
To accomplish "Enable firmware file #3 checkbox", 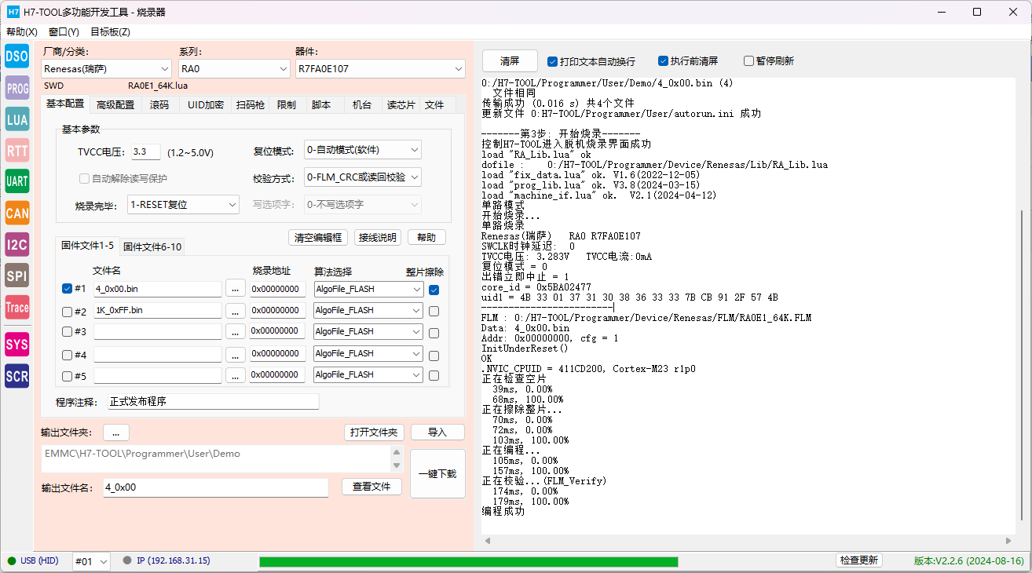I will pyautogui.click(x=68, y=332).
